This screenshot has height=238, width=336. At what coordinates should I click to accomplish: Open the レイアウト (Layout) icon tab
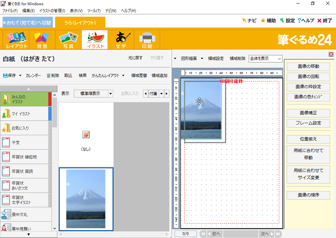[x=15, y=40]
